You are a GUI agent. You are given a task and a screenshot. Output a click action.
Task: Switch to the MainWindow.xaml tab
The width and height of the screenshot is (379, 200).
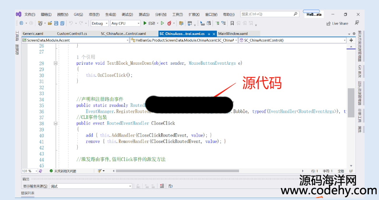point(233,34)
